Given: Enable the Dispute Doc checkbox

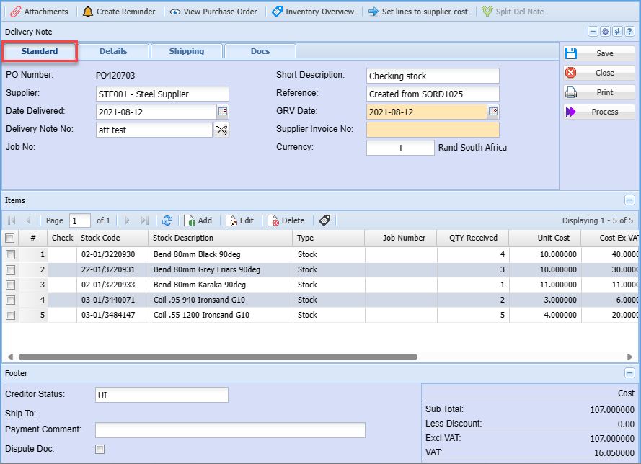Looking at the screenshot, I should tap(100, 449).
